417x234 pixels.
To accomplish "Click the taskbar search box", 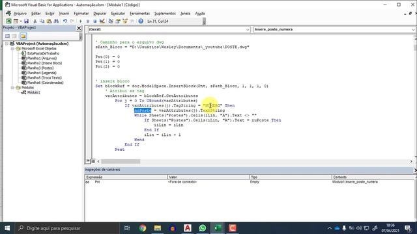I will (66, 228).
